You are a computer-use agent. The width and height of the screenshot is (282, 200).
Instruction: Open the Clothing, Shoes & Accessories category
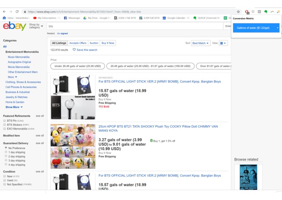tap(23, 82)
